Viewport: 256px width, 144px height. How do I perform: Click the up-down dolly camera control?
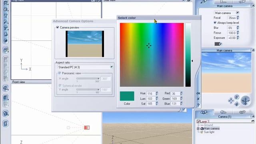[237, 104]
